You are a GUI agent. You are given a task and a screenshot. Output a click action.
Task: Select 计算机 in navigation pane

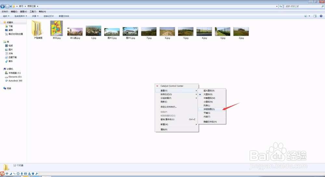point(10,69)
